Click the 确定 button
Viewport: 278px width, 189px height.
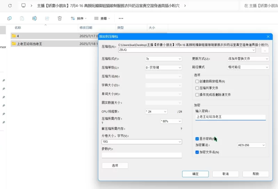[195, 174]
